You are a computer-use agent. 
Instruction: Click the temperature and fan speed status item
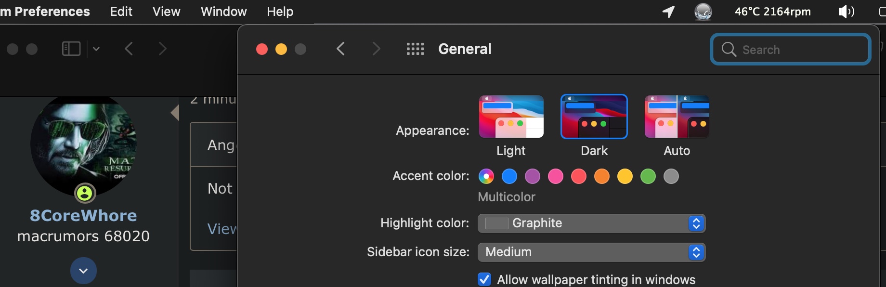(772, 12)
